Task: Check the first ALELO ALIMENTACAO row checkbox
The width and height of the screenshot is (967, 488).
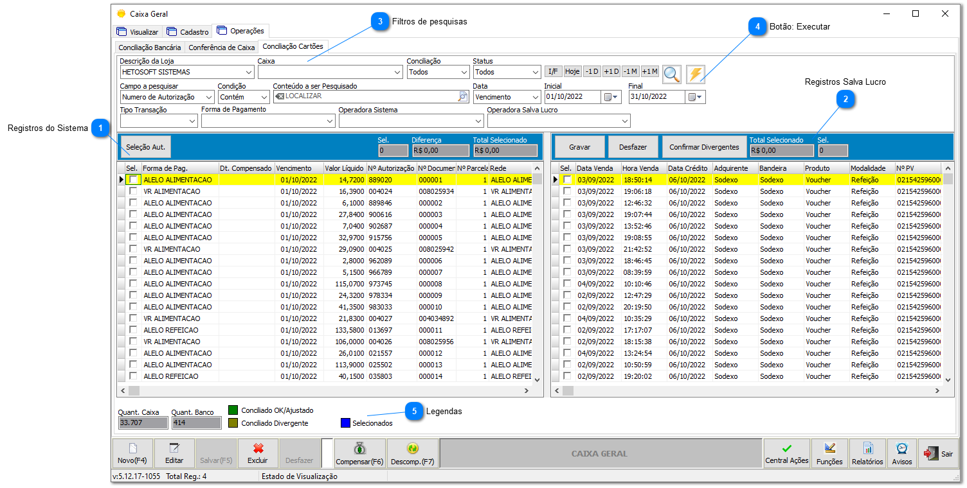Action: [x=133, y=180]
